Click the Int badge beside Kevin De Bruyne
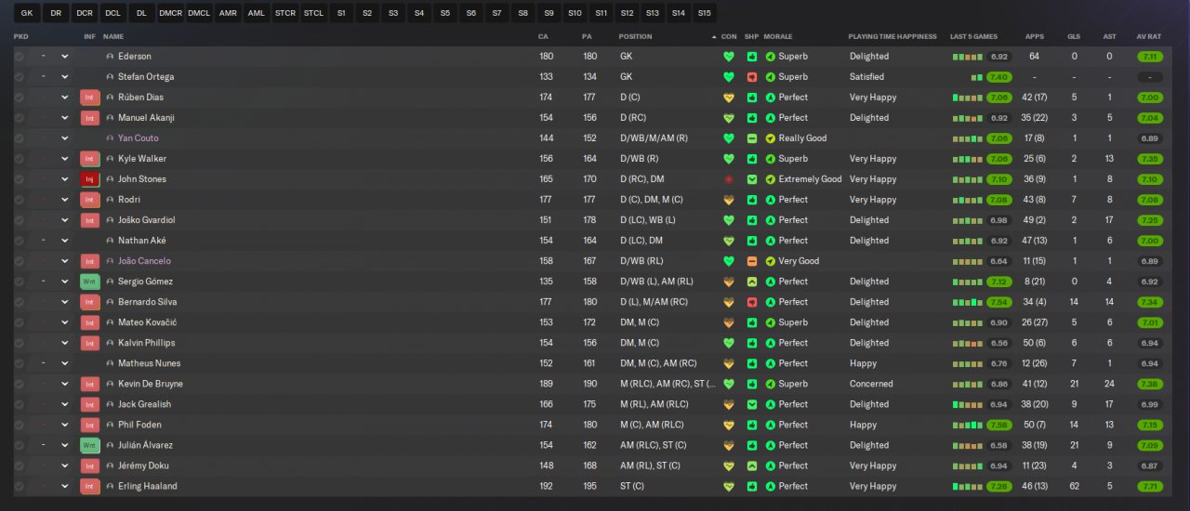 [90, 384]
